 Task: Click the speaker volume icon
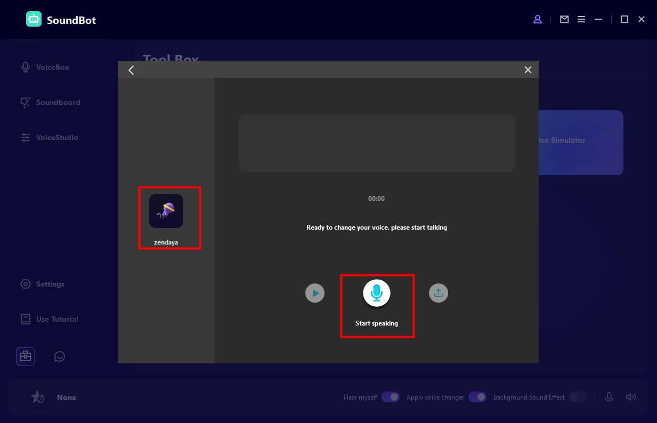click(x=631, y=397)
